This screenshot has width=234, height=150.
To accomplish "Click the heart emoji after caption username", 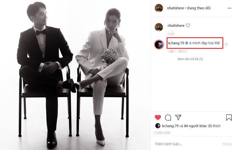I will 188,26.
